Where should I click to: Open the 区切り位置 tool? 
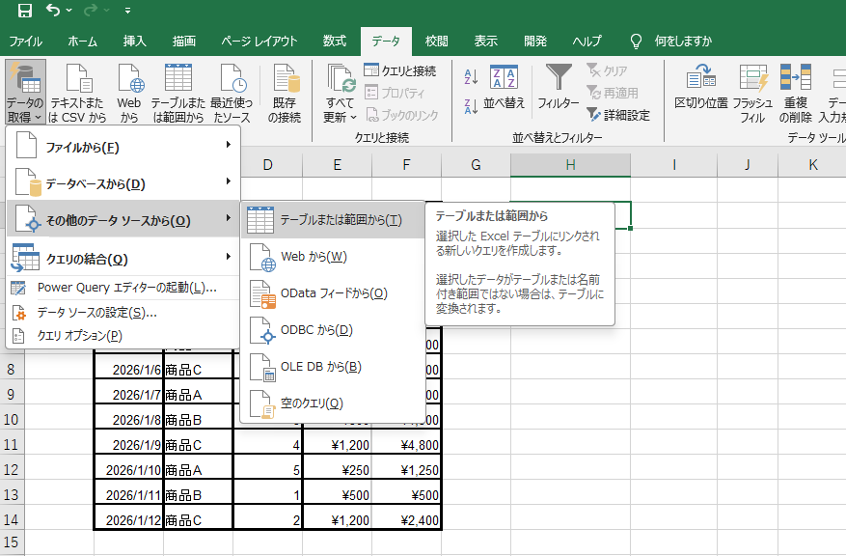[700, 78]
